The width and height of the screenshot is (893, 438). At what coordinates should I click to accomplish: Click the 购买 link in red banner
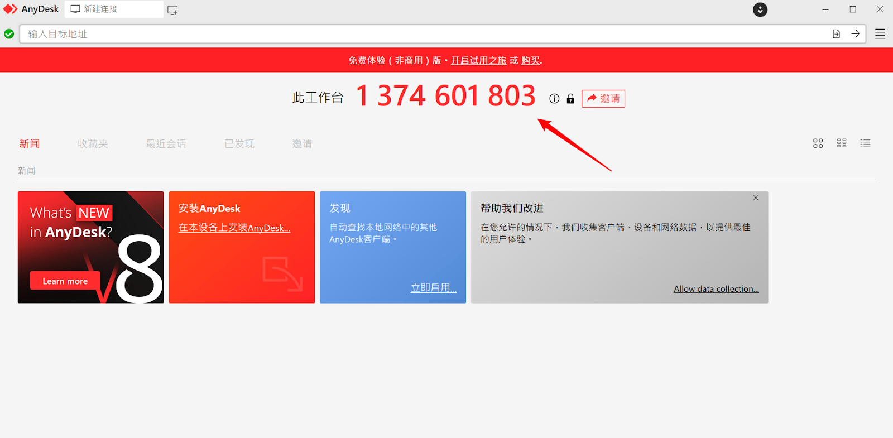tap(531, 60)
